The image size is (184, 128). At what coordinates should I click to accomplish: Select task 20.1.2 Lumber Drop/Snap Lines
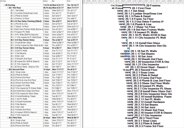[x=24, y=13]
